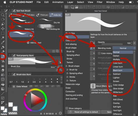Select the Fill bucket tool
This screenshot has height=116, width=138.
(x=3, y=84)
